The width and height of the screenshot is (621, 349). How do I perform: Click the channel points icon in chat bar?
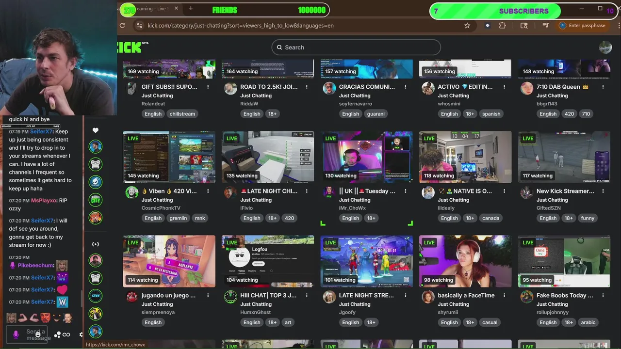tap(57, 334)
